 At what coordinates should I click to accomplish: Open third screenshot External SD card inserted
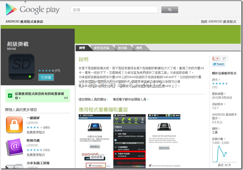[164, 141]
